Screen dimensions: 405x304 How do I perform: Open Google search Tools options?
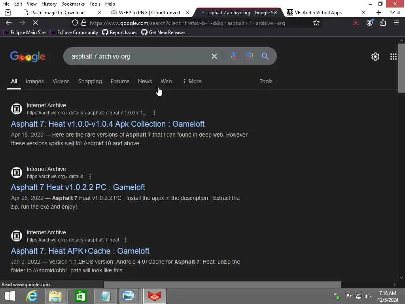pos(266,81)
